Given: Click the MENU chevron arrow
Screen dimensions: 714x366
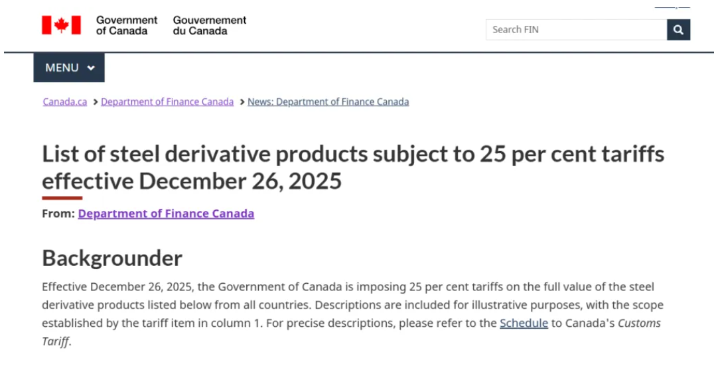Looking at the screenshot, I should [91, 68].
